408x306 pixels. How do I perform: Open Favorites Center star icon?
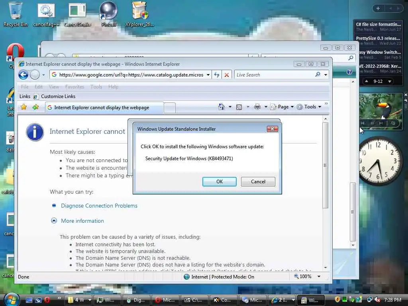24,107
